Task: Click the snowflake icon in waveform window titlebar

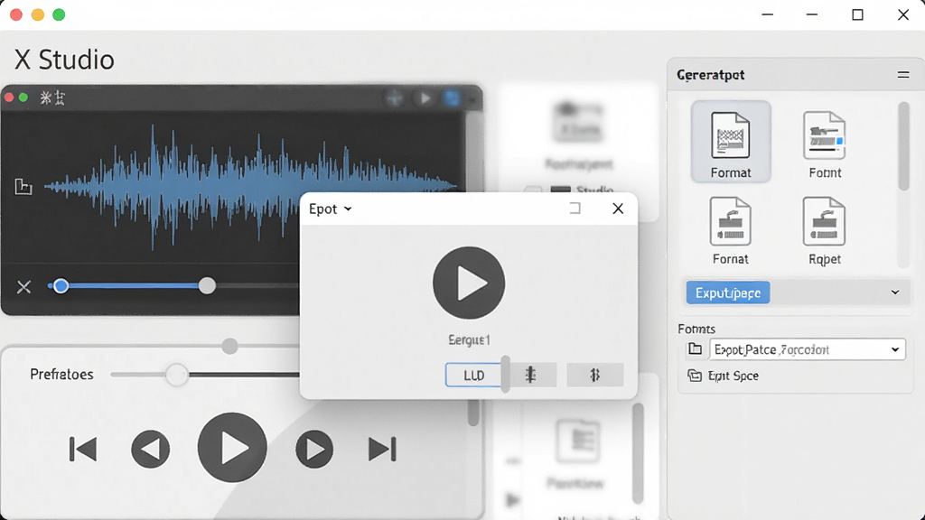Action: 45,97
